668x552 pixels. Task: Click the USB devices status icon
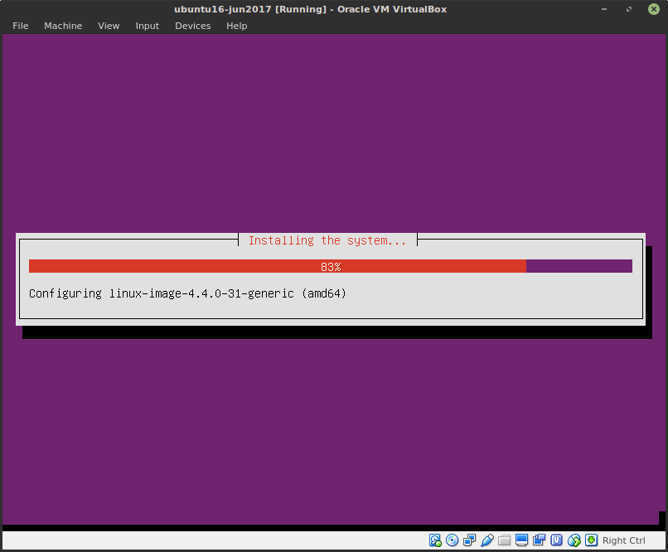487,540
